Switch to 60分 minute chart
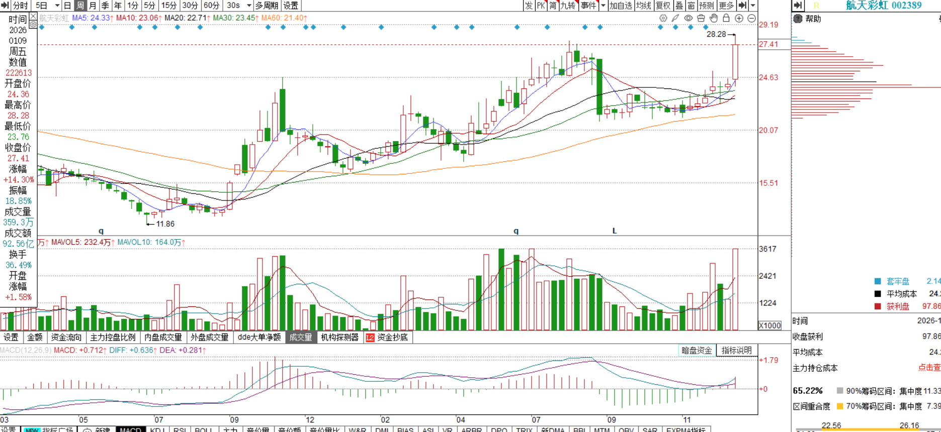 pos(212,6)
